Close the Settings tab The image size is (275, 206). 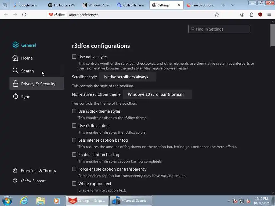pyautogui.click(x=179, y=5)
